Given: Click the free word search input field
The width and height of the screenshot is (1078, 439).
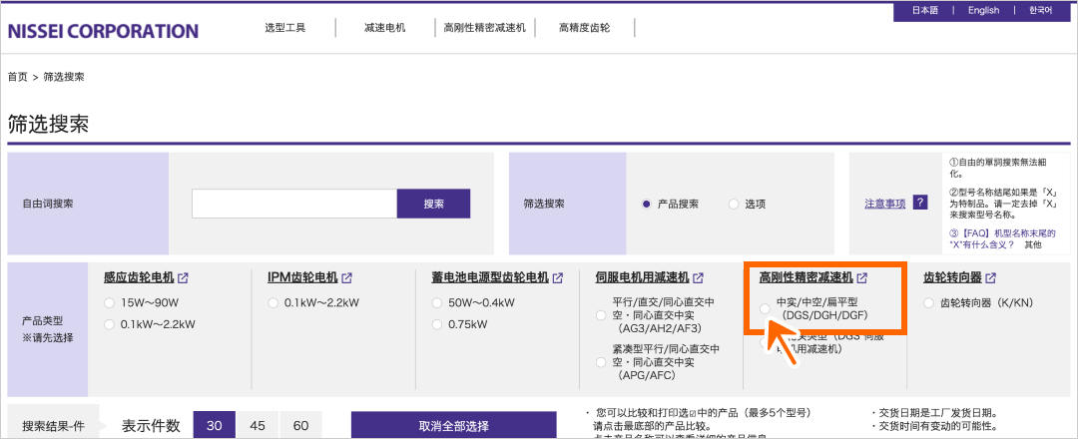Looking at the screenshot, I should point(294,204).
